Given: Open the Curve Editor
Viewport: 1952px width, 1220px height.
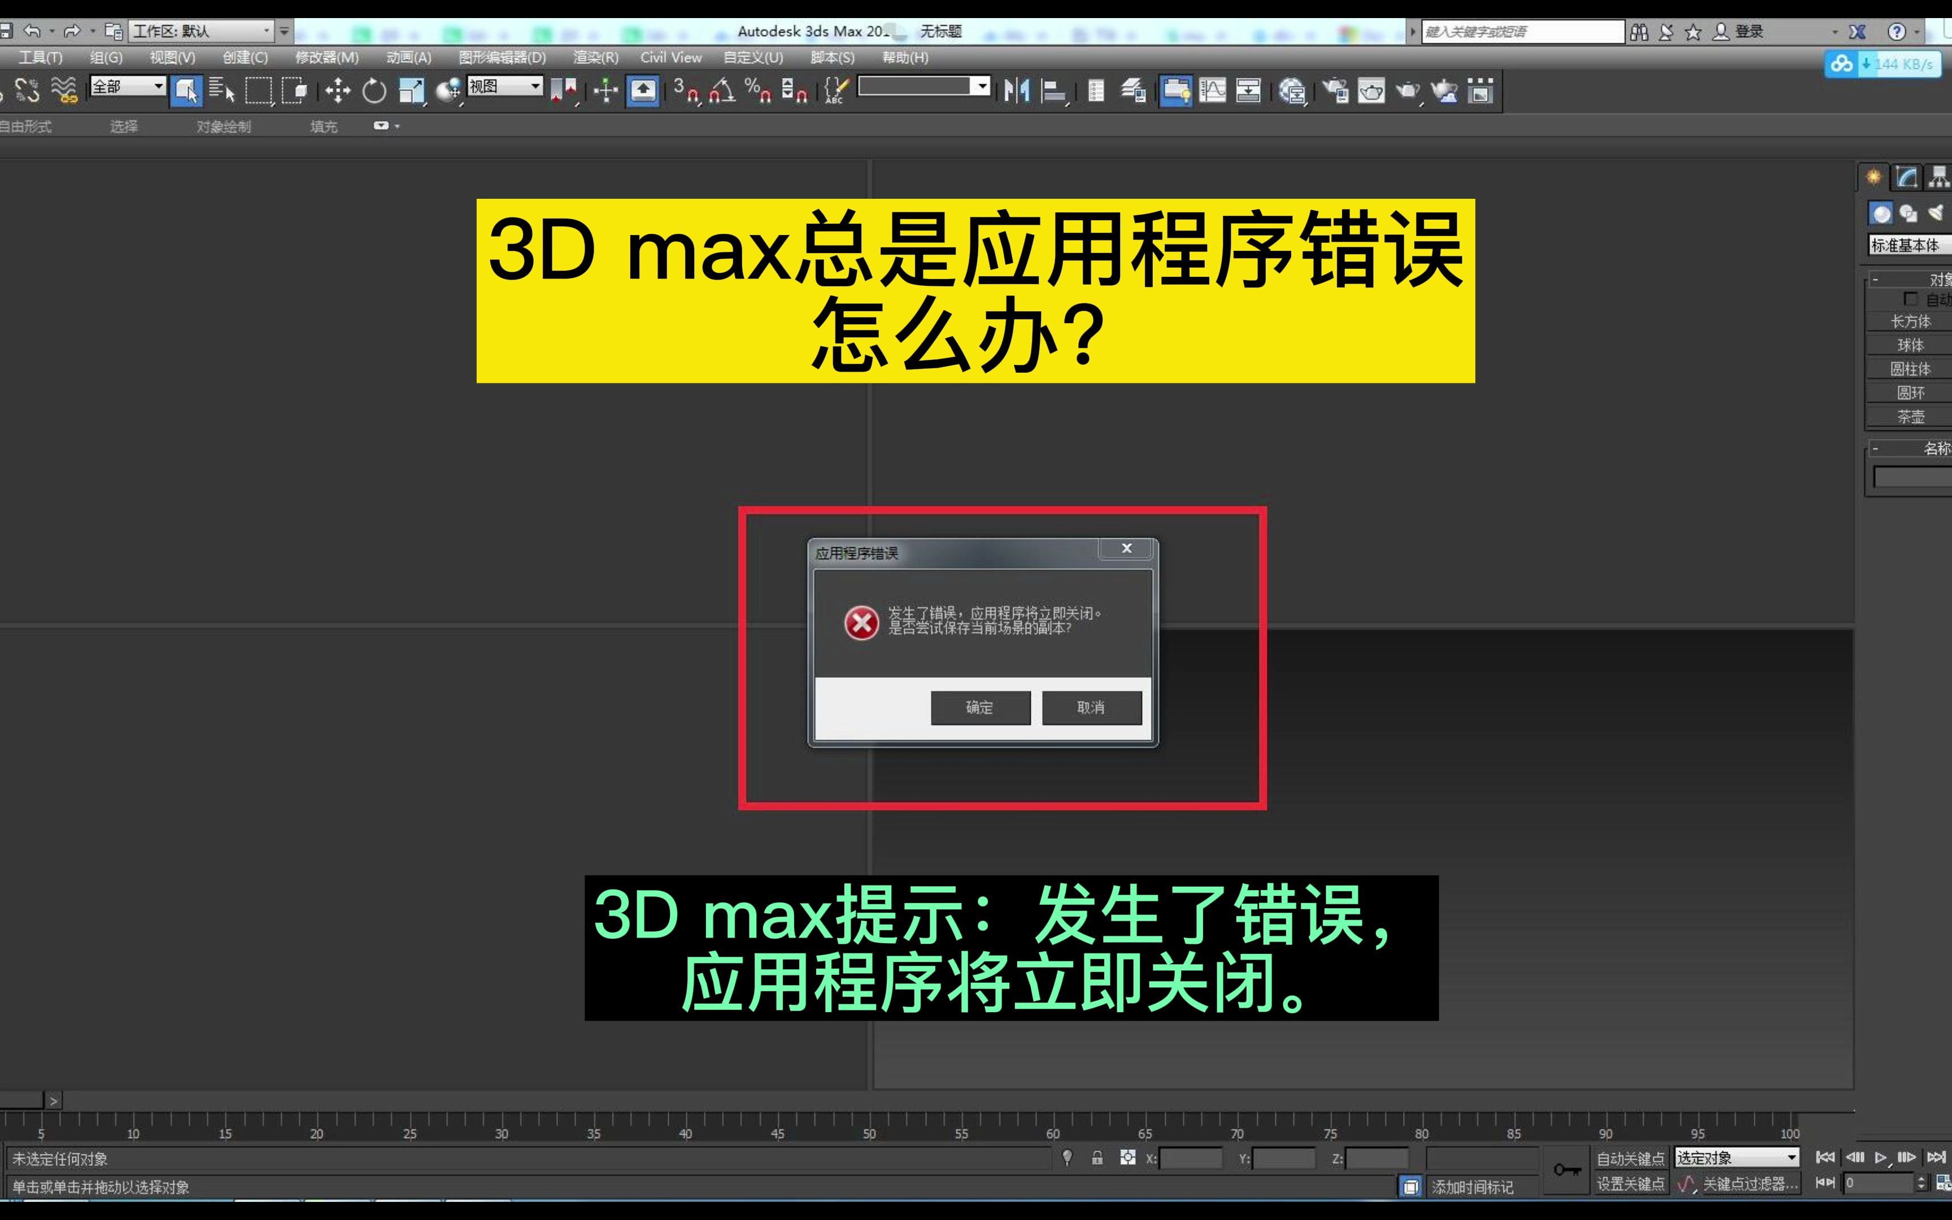Looking at the screenshot, I should [x=1212, y=90].
